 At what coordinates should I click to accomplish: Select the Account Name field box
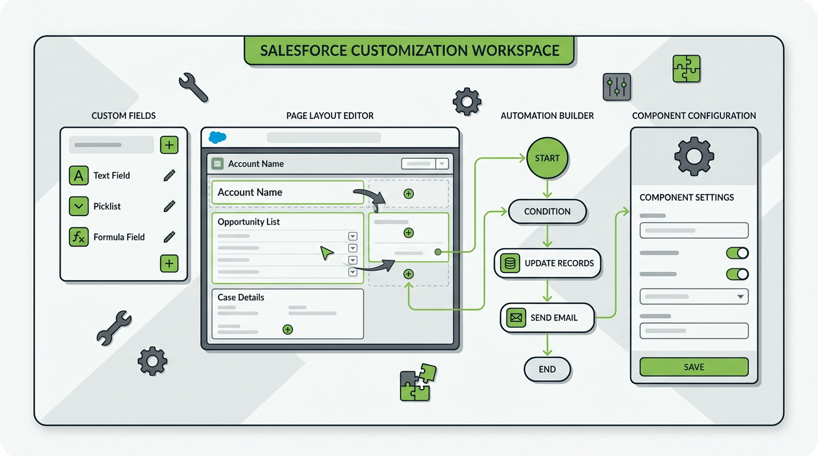click(288, 192)
